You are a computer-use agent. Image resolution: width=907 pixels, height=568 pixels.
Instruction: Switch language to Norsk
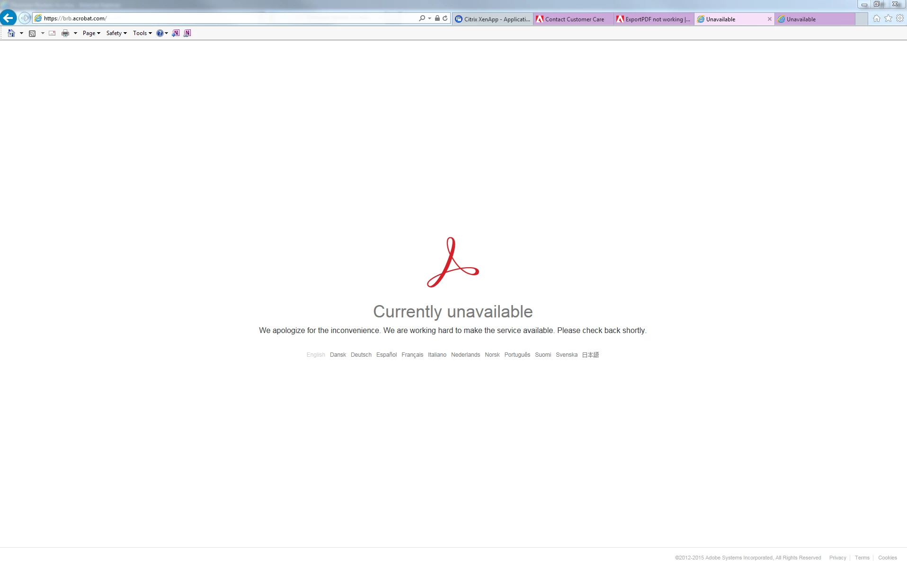click(492, 355)
